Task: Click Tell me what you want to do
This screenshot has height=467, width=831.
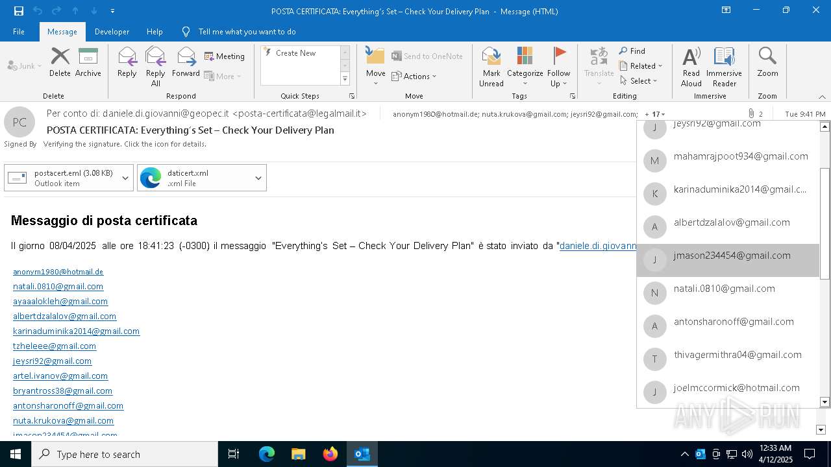Action: pos(247,32)
